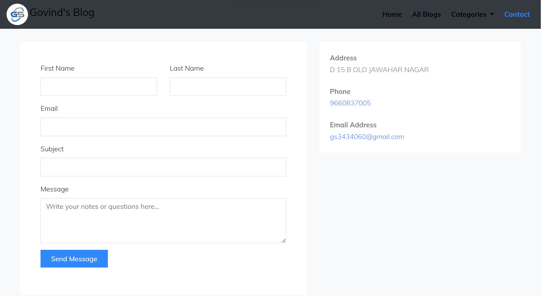
Task: Click the Subject form label
Action: tap(52, 149)
